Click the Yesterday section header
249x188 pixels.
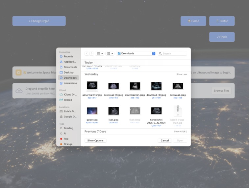click(x=91, y=74)
